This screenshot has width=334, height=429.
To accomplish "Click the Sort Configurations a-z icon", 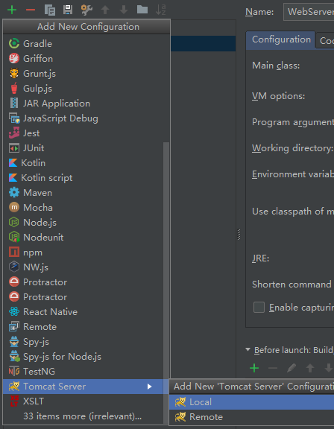I will (x=161, y=10).
